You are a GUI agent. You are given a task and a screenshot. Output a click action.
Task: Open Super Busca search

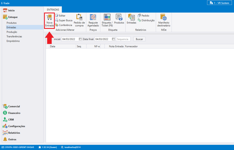click(x=64, y=20)
